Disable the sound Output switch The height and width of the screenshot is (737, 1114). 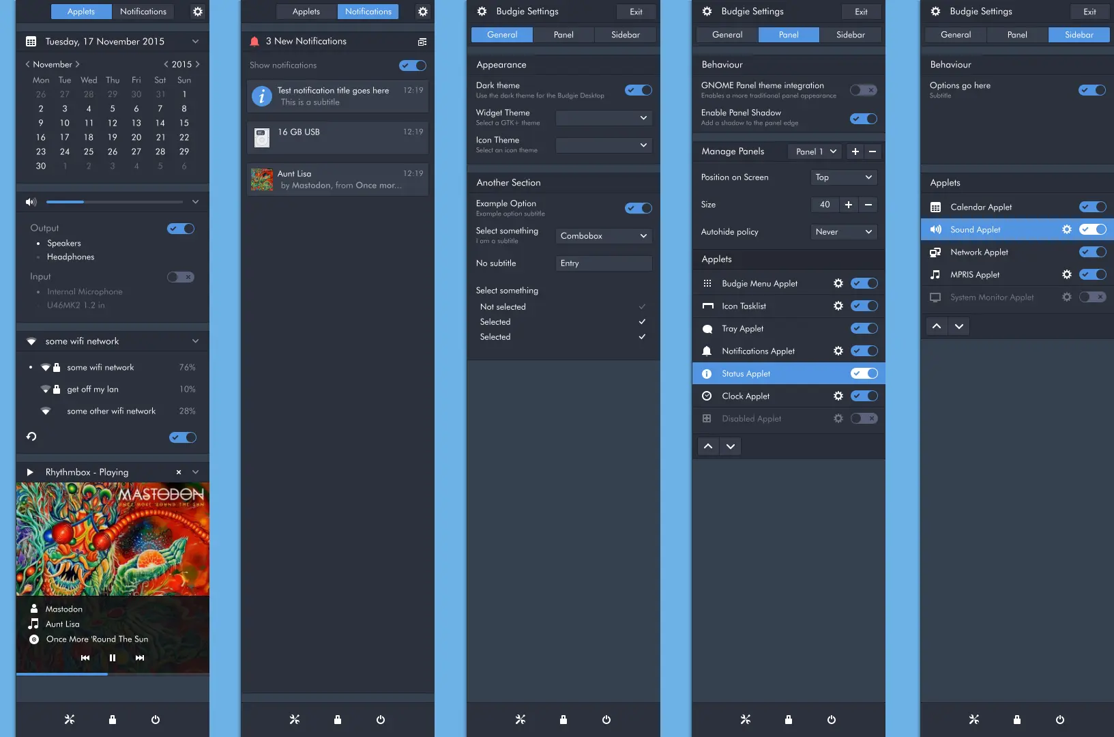[181, 229]
